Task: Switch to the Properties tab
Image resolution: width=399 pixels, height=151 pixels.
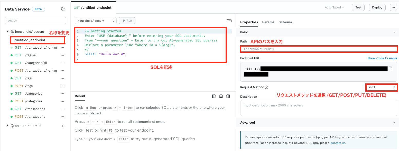Action: [x=249, y=22]
